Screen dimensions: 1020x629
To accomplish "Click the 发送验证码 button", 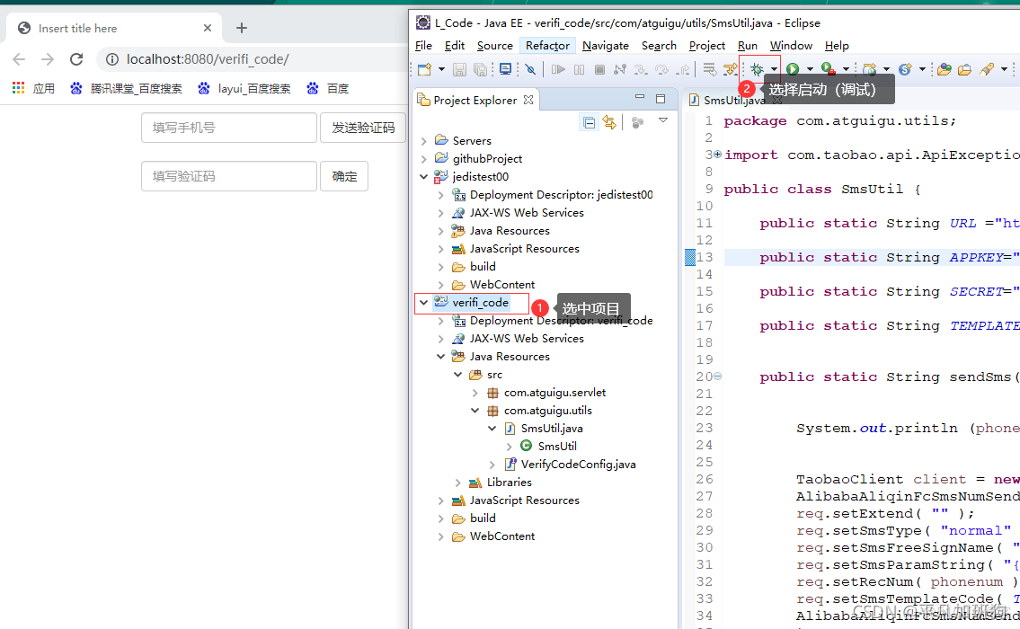I will tap(363, 128).
